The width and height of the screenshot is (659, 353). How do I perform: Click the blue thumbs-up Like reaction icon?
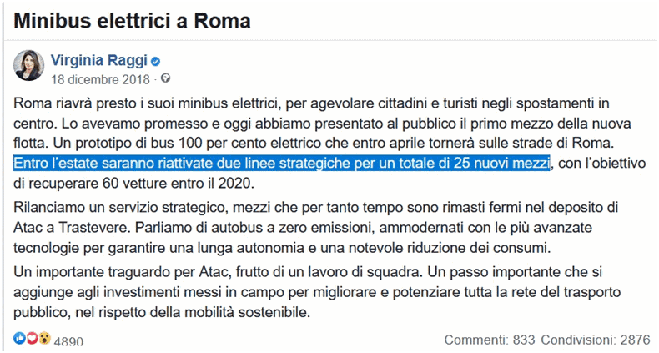click(19, 339)
